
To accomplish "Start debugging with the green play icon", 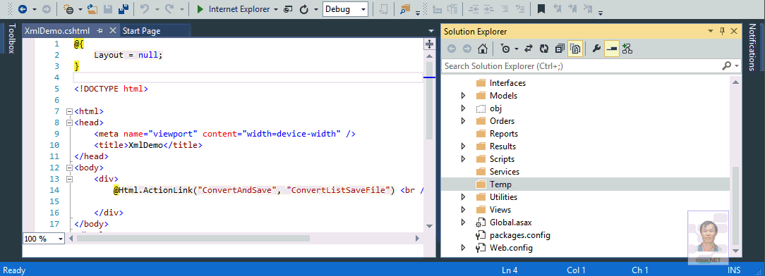I will click(x=200, y=9).
